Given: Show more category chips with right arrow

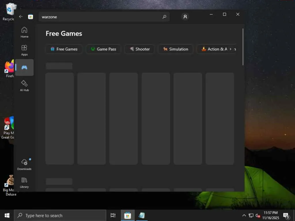Looking at the screenshot, I should coord(231,49).
